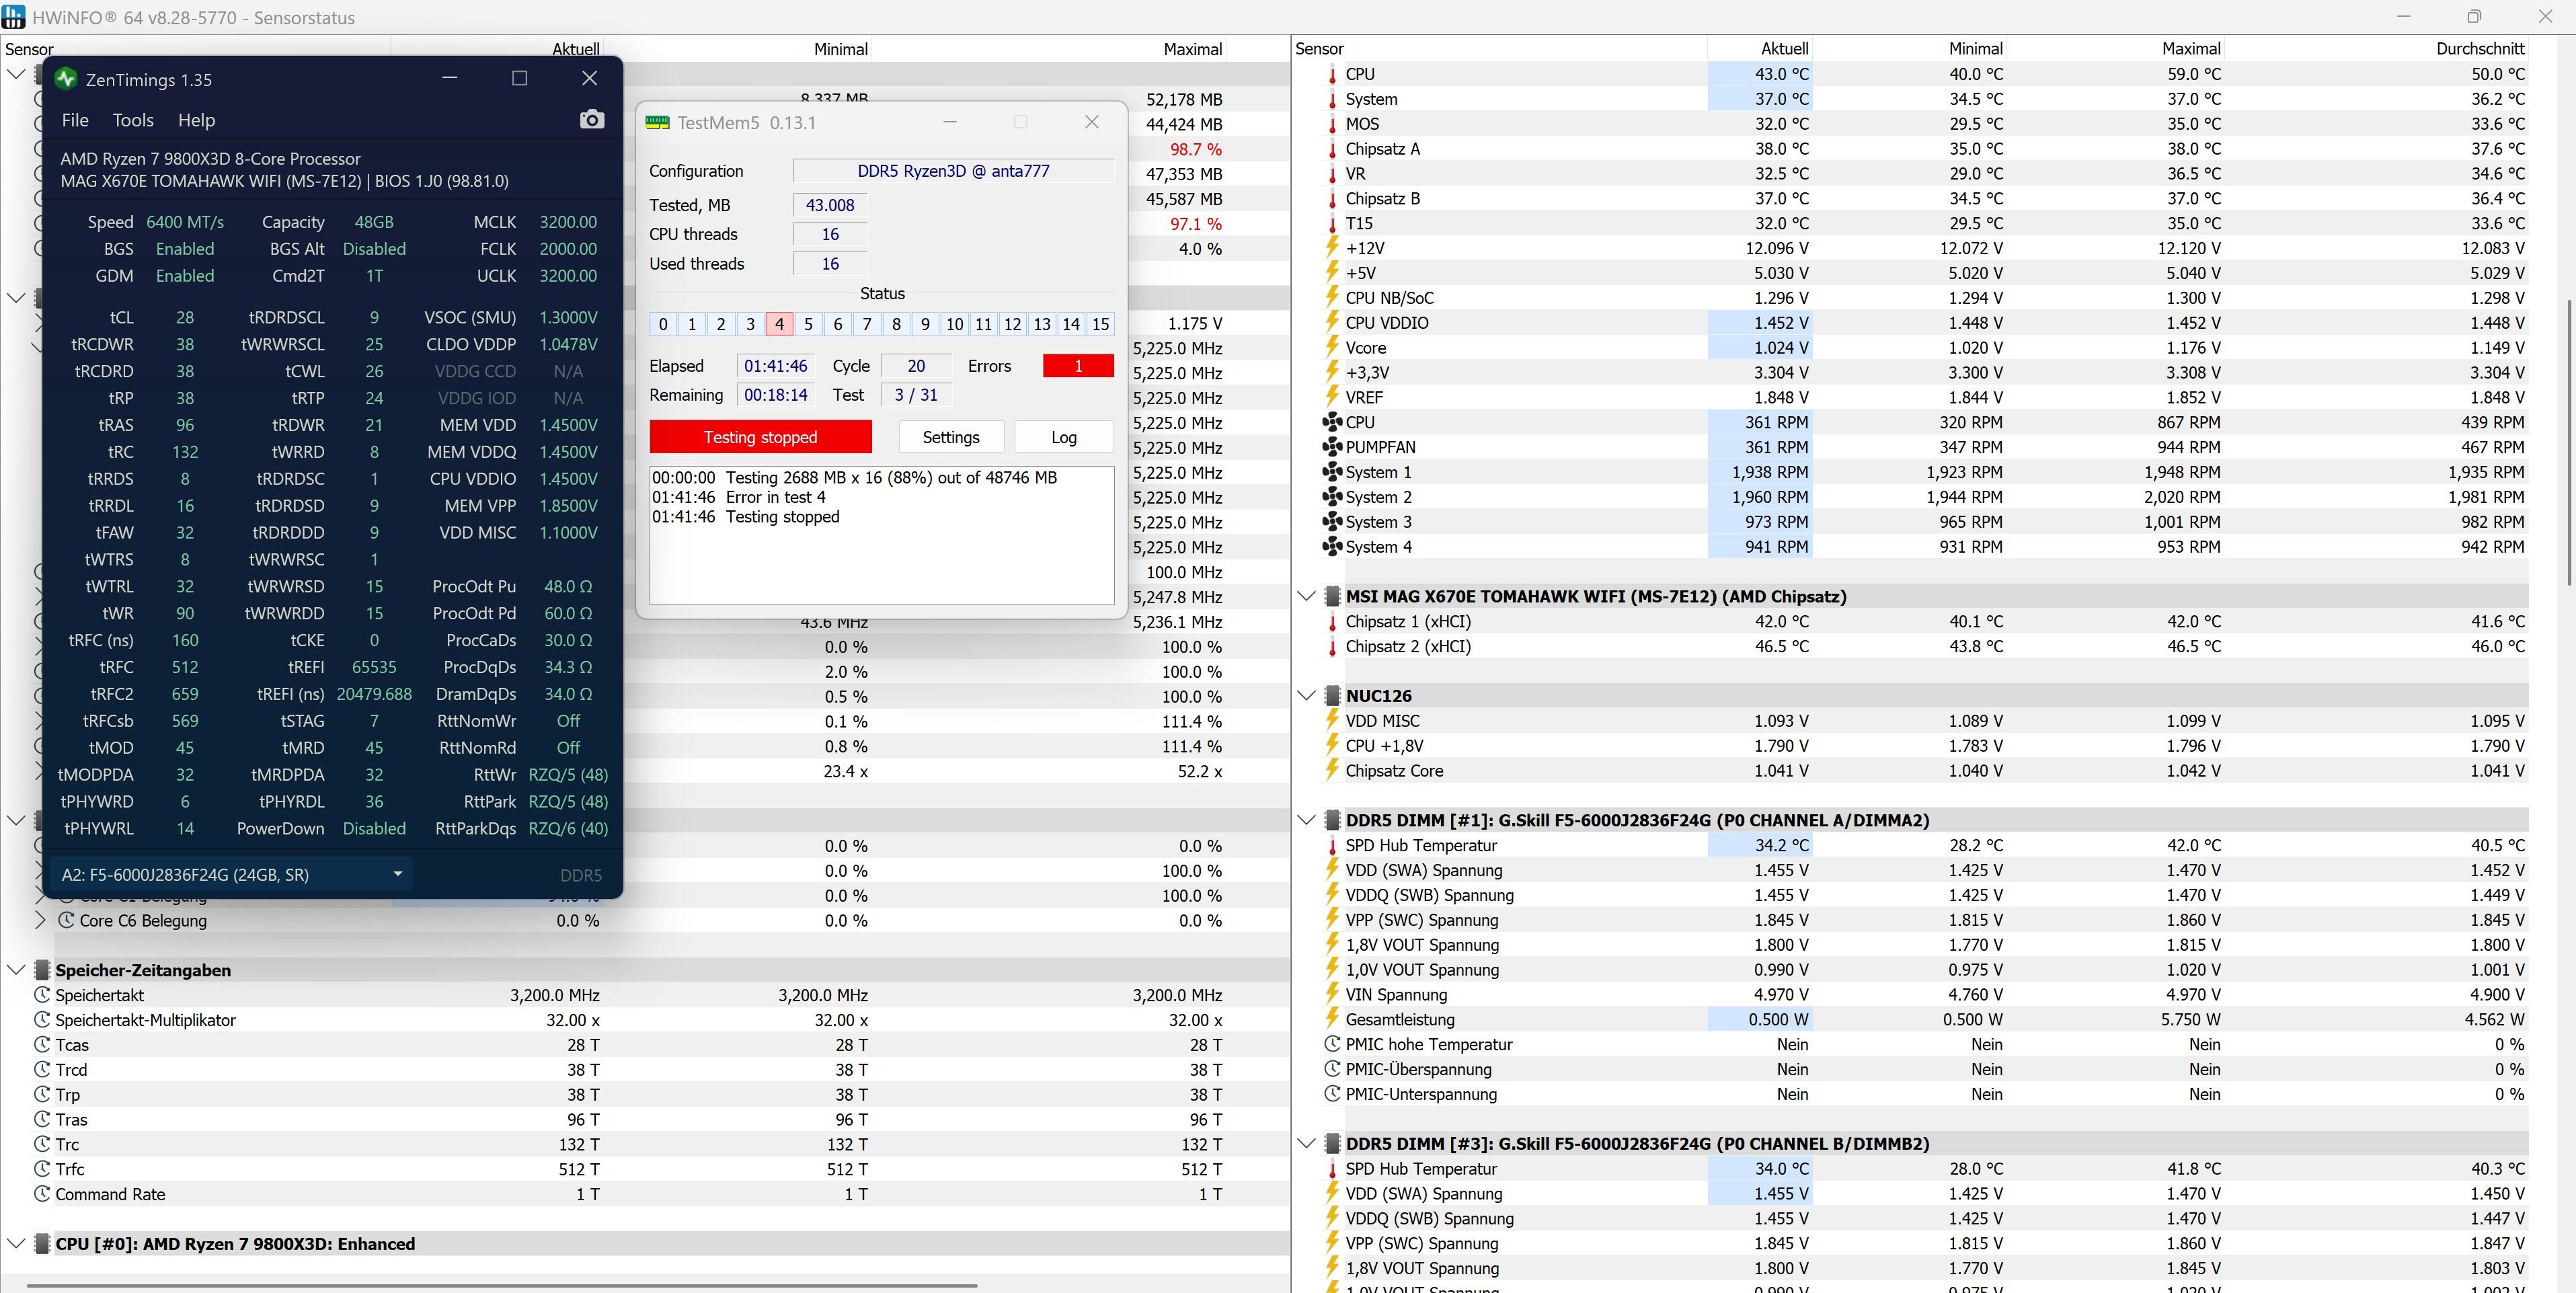Collapse the Speicher-Zeitangaben section
Image resolution: width=2576 pixels, height=1293 pixels.
click(16, 970)
